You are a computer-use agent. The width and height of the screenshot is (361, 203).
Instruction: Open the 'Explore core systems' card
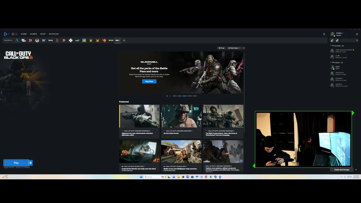[x=223, y=156]
